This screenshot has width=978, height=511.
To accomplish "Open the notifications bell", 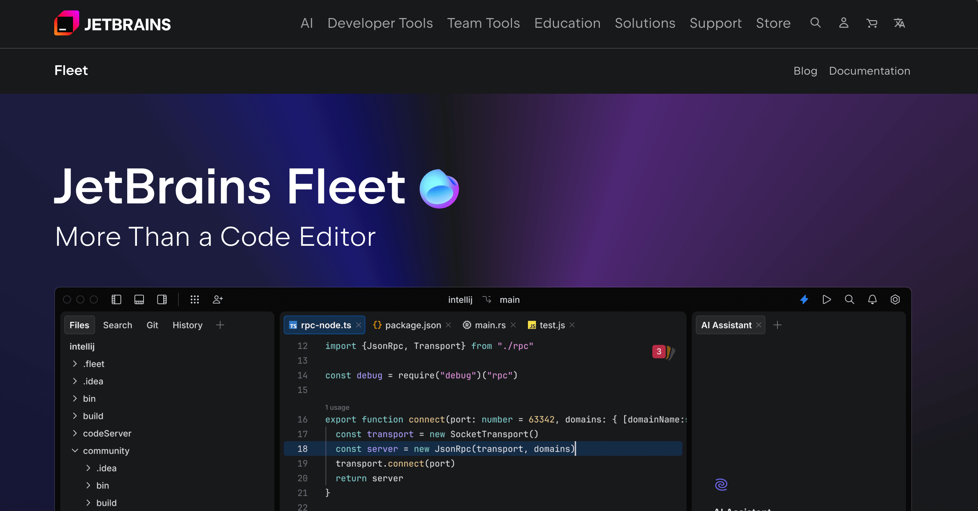I will click(872, 300).
